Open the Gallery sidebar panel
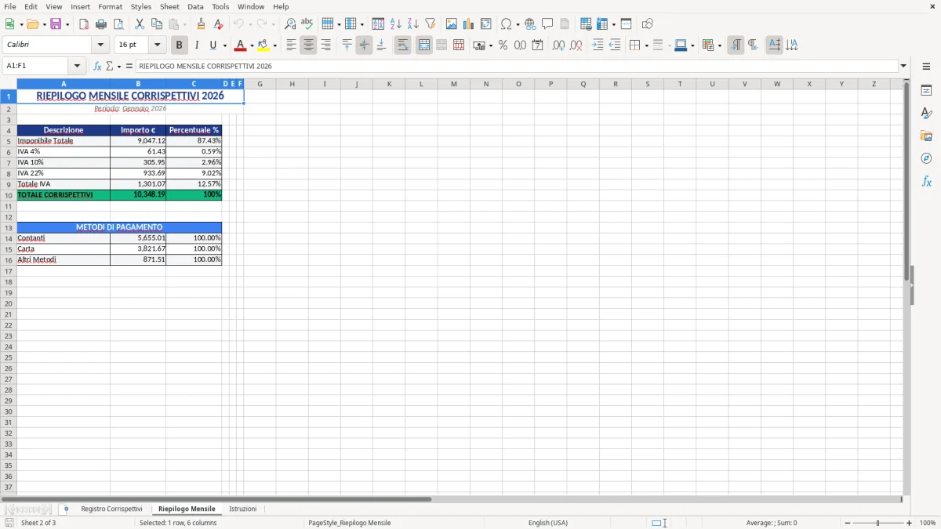The height and width of the screenshot is (529, 941). point(926,135)
